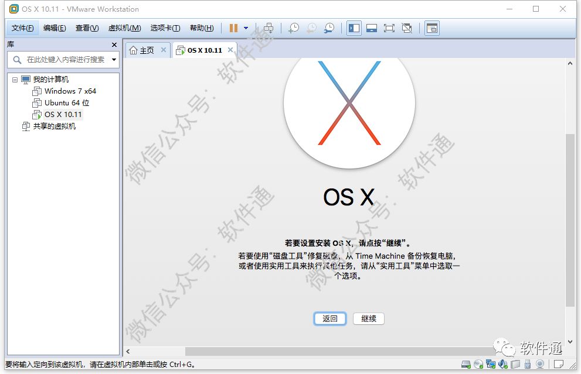Image resolution: width=581 pixels, height=374 pixels.
Task: Close the 主页 tab
Action: [164, 50]
